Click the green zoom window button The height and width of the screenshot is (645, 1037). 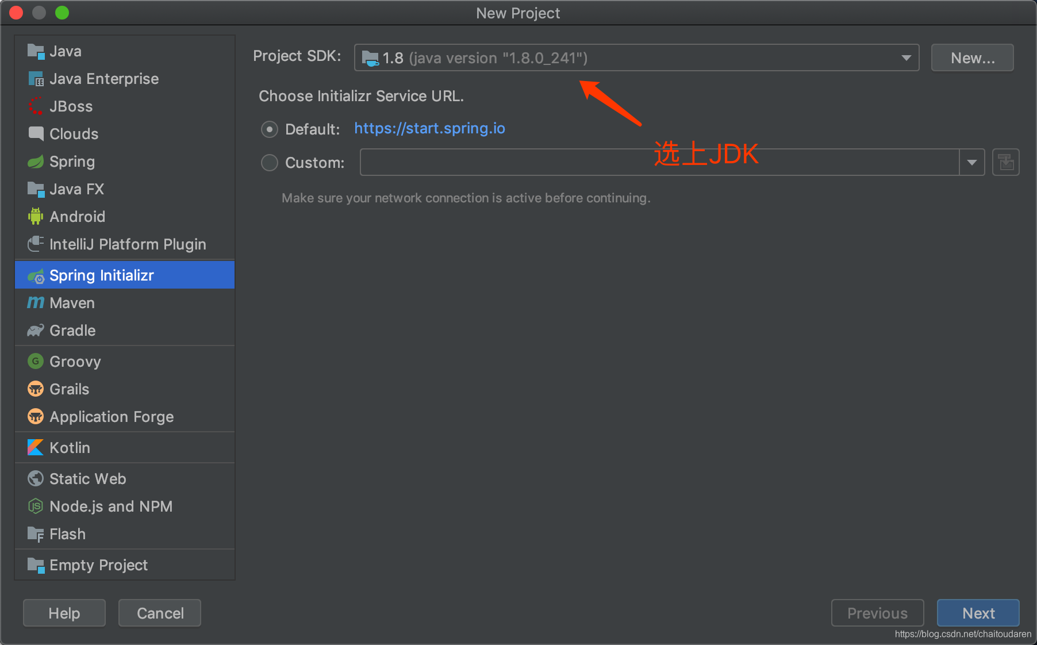(x=62, y=13)
